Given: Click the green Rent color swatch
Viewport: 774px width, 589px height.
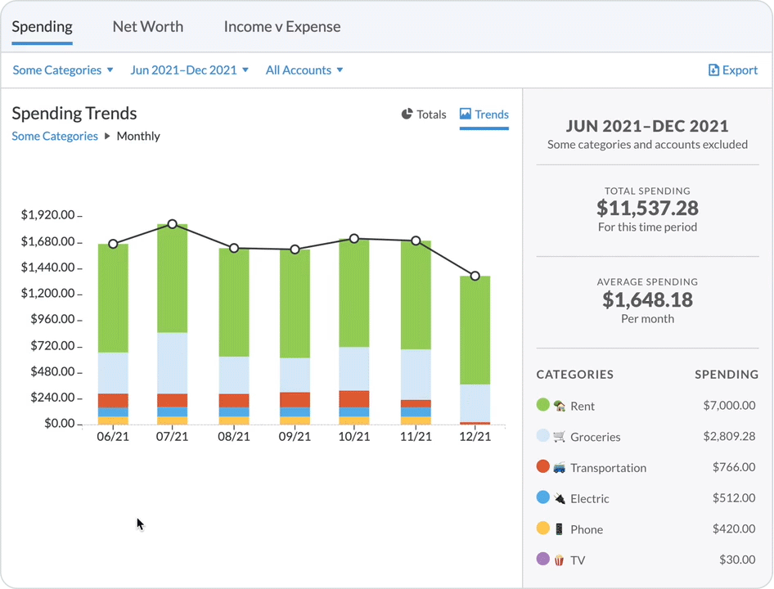Looking at the screenshot, I should pyautogui.click(x=543, y=405).
